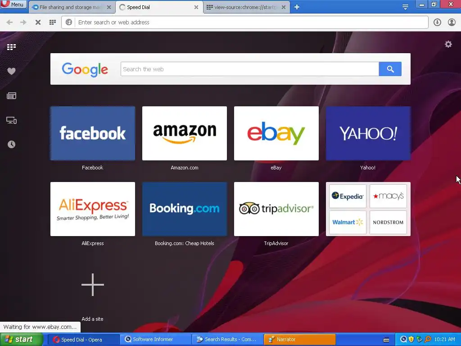Image resolution: width=461 pixels, height=346 pixels.
Task: Switch to Narrator taskbar item
Action: tap(299, 340)
